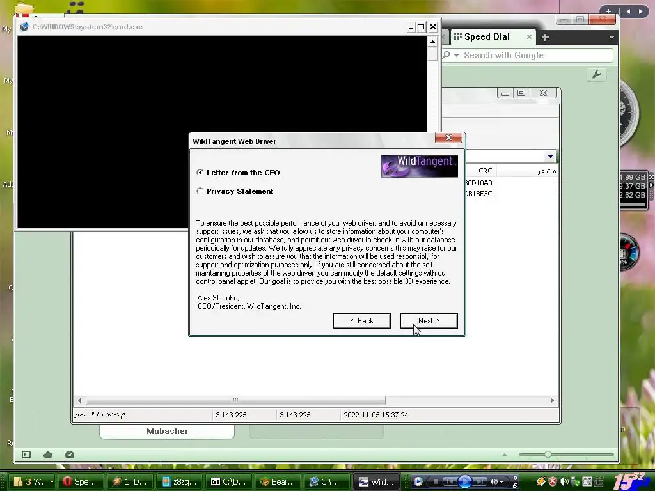Close the Speed Dial tab
The width and height of the screenshot is (655, 491).
529,36
